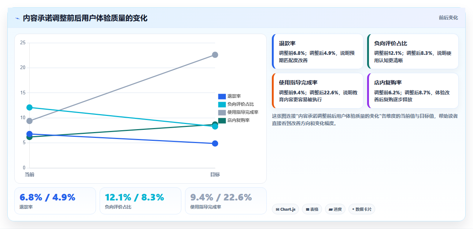Viewport: 473px width, 229px height.
Task: Click the card text '调整前6.2%；调整后8.7%'
Action: (x=402, y=93)
